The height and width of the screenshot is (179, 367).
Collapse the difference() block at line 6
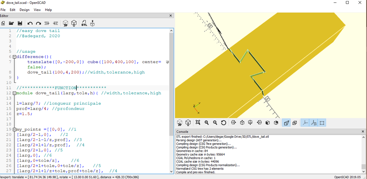pyautogui.click(x=14, y=57)
